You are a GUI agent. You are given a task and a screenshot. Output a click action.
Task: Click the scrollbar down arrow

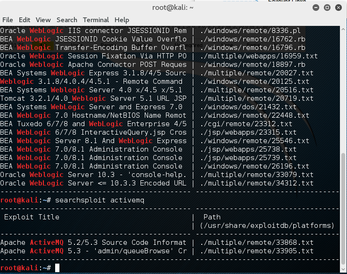pos(343,269)
